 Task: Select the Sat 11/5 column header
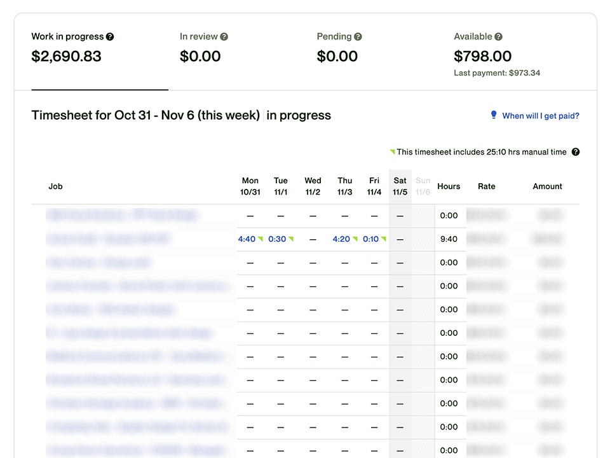click(400, 186)
